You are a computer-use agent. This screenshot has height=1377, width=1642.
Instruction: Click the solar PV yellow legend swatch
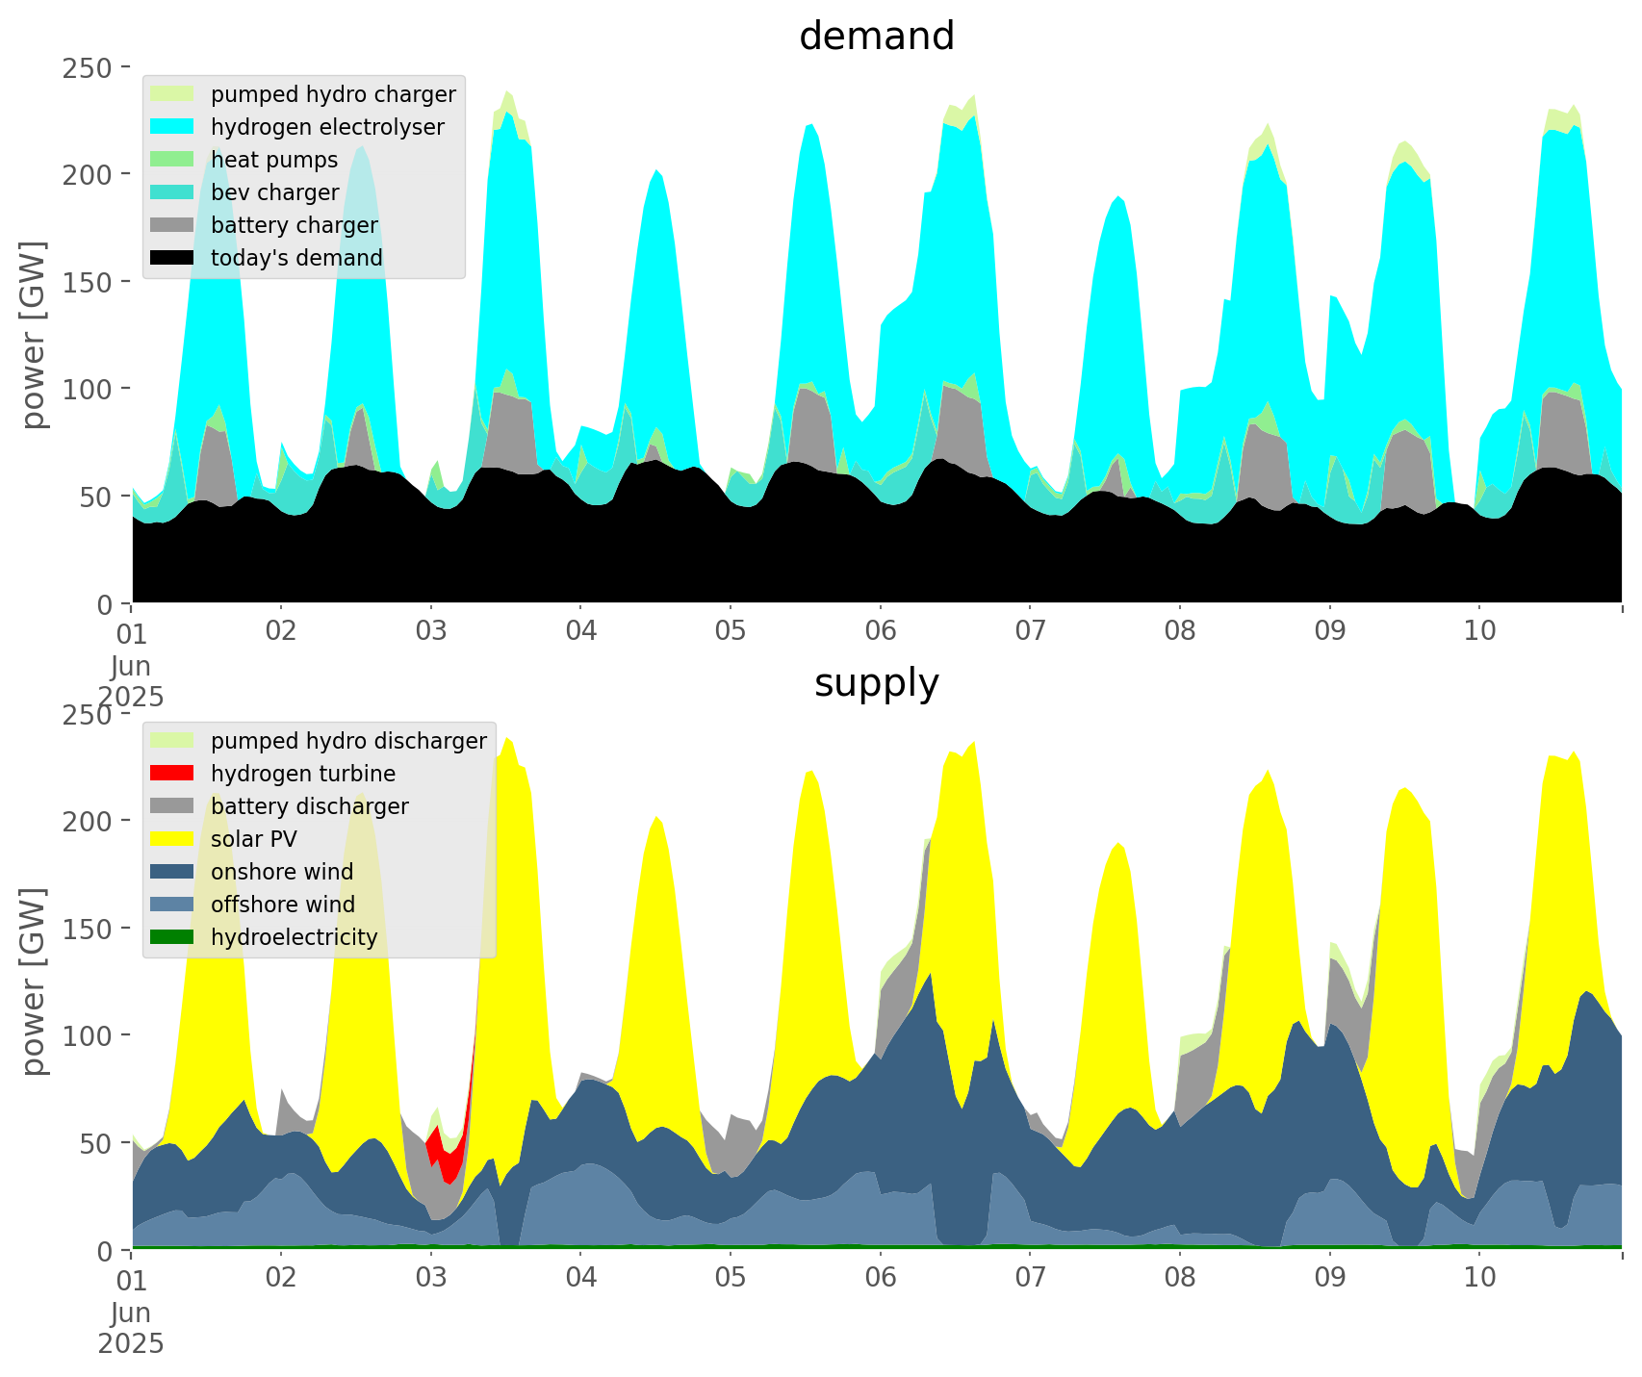pyautogui.click(x=173, y=838)
